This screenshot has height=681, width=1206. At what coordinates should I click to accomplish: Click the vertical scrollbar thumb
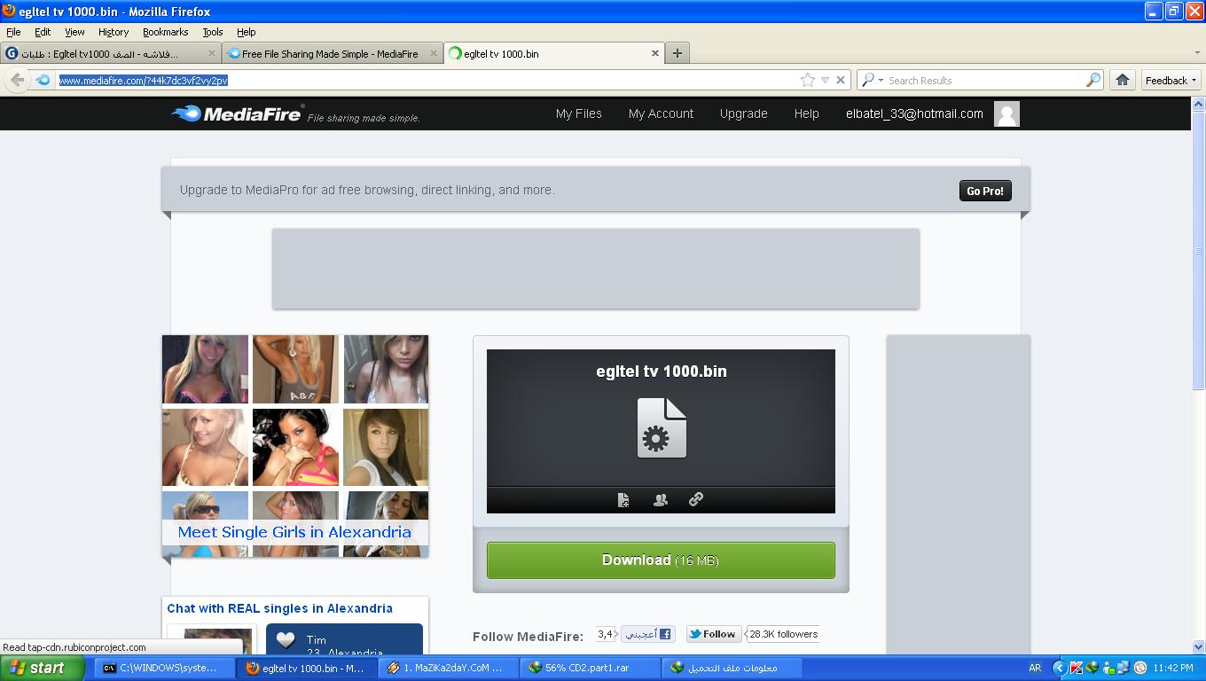(x=1199, y=250)
